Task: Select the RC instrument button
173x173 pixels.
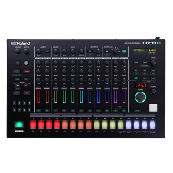Action: point(124,111)
